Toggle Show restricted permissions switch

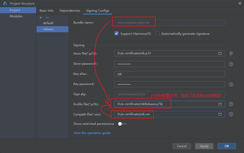pyautogui.click(x=122, y=124)
